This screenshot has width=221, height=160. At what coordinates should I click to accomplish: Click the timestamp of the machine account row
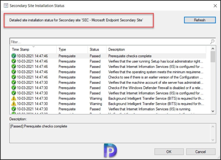click(x=32, y=82)
